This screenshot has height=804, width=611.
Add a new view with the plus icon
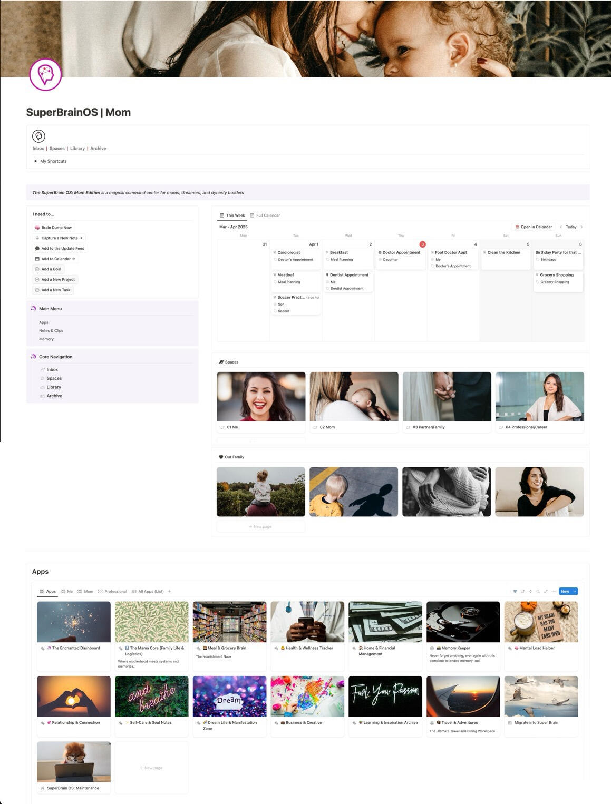click(169, 591)
